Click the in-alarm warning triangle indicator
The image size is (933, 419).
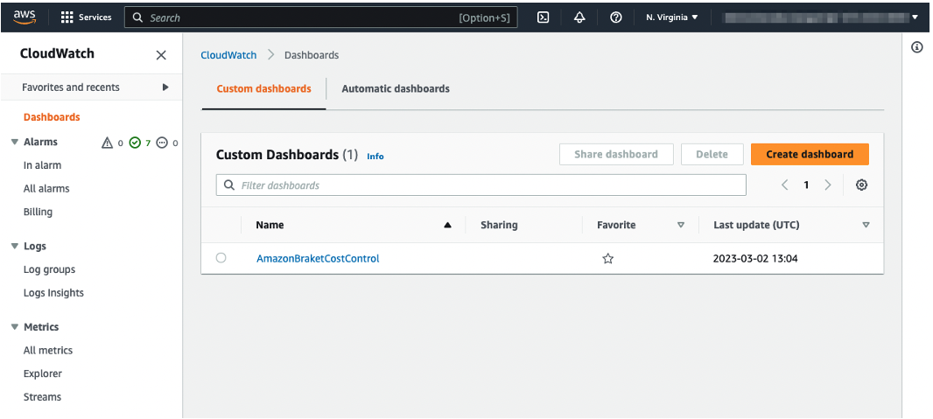[107, 143]
